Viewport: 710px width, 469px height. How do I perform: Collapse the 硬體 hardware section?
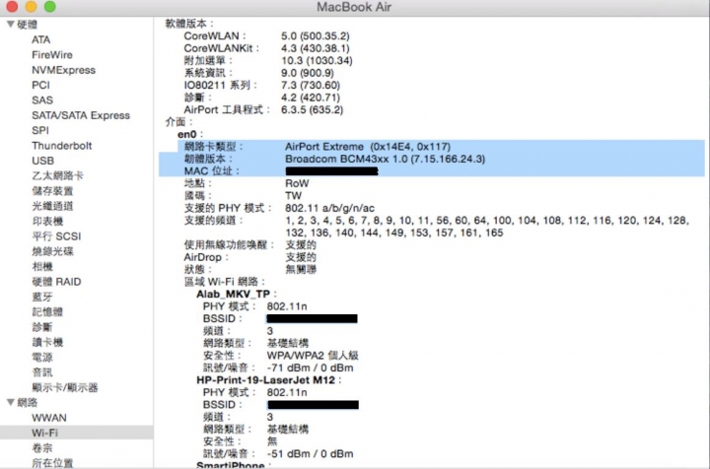pos(11,24)
